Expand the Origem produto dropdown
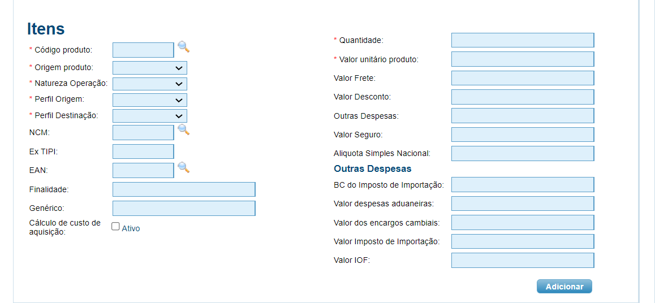Viewport: 655px width, 303px height. 150,68
